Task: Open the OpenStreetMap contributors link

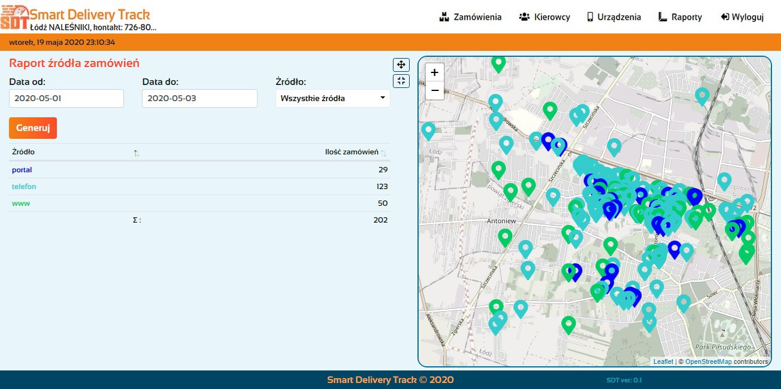Action: [708, 361]
